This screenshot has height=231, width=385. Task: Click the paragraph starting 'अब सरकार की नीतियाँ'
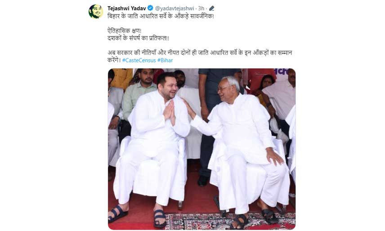[x=200, y=56]
